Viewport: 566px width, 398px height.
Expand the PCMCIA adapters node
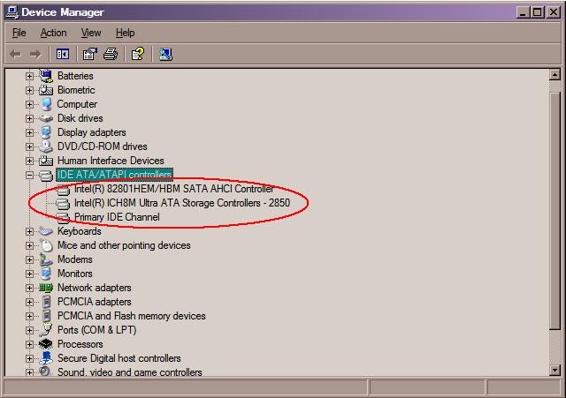point(29,302)
